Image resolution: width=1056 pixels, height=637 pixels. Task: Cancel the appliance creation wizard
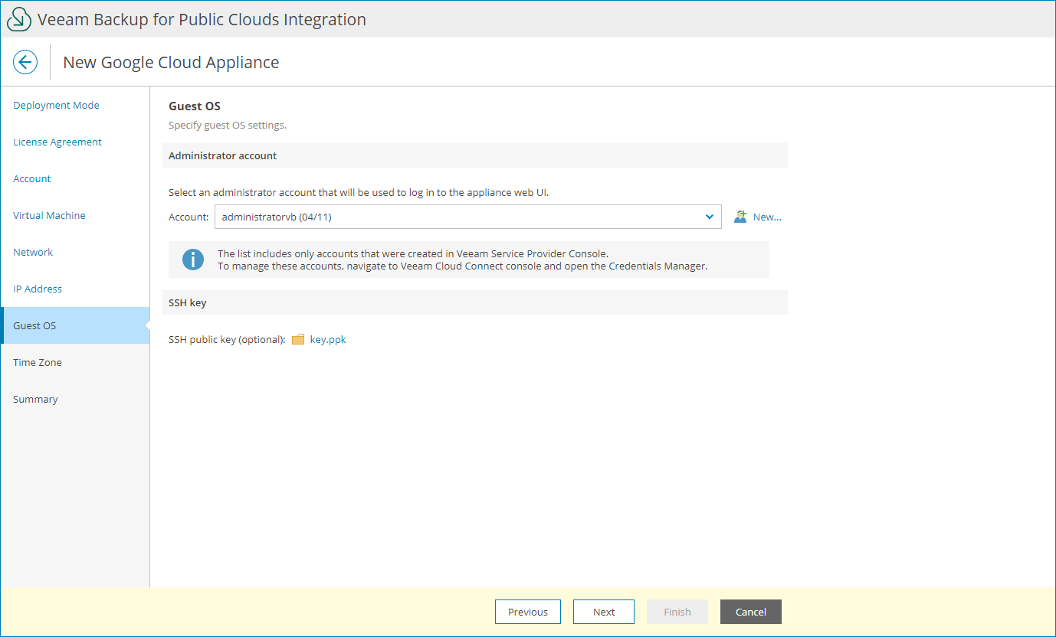tap(750, 612)
